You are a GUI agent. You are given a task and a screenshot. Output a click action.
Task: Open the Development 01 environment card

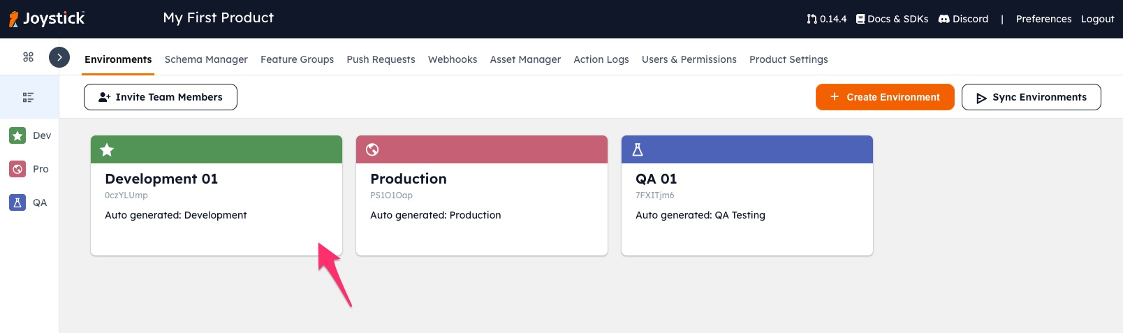click(216, 195)
